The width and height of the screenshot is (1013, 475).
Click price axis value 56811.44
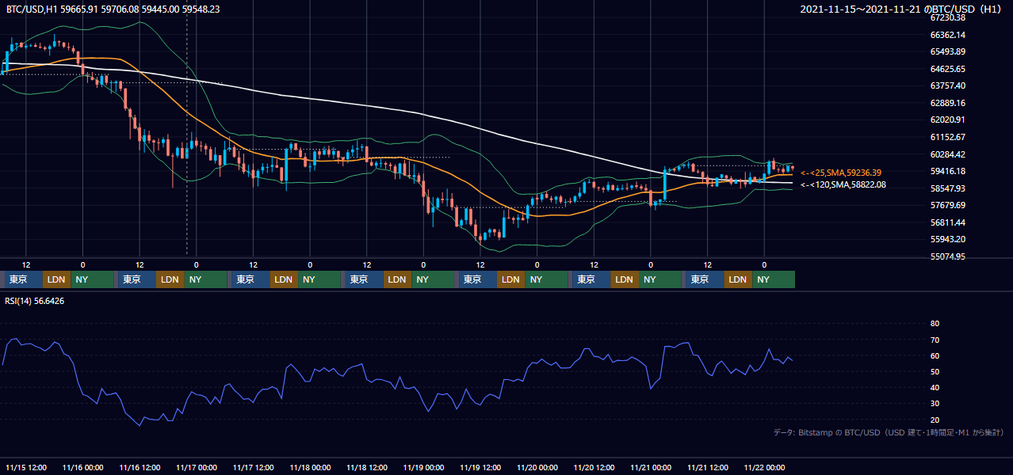click(x=948, y=222)
